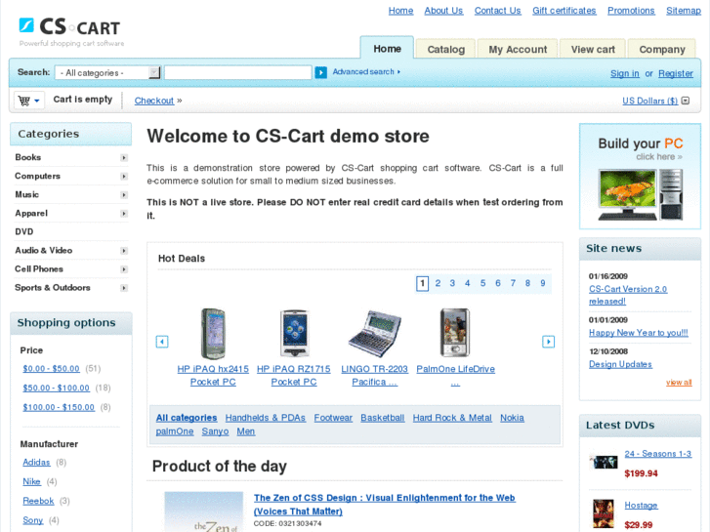This screenshot has width=710, height=532.
Task: Expand the Apparel category arrow
Action: (124, 213)
